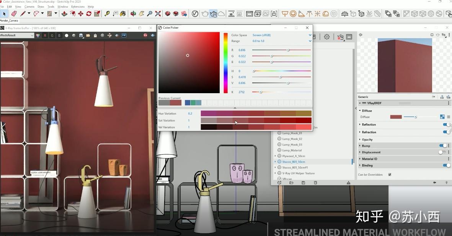Expand the Plywood_A_50cm material
This screenshot has width=452, height=236.
[275, 156]
